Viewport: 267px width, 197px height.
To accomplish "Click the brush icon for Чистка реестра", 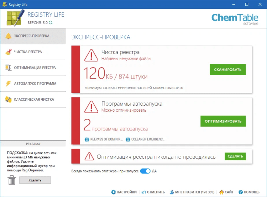I will 8,52.
